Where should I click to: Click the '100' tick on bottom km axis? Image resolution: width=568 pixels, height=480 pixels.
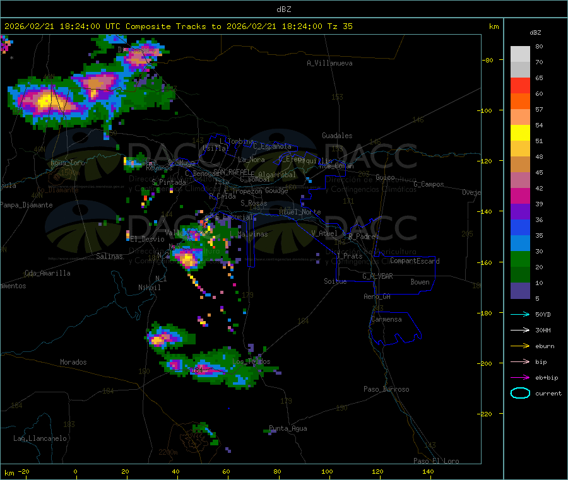[x=327, y=471]
